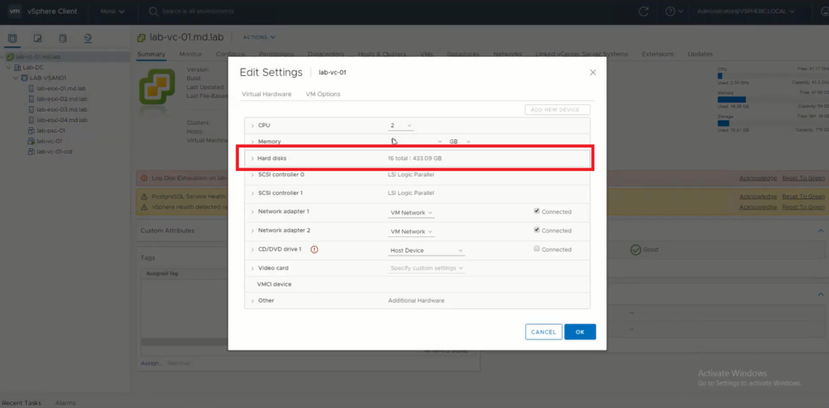Collapse Lab-DC datacenter tree node
Image resolution: width=829 pixels, height=408 pixels.
click(9, 67)
